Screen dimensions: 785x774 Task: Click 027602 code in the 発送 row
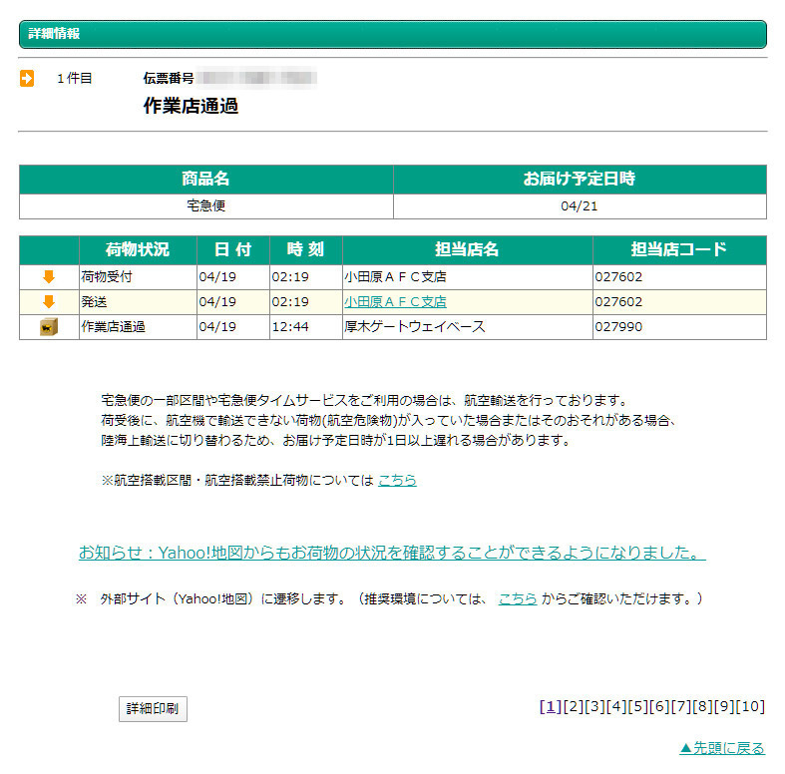pos(618,302)
